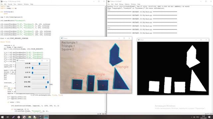Click the U-V trackbar slider handle

coord(46,87)
